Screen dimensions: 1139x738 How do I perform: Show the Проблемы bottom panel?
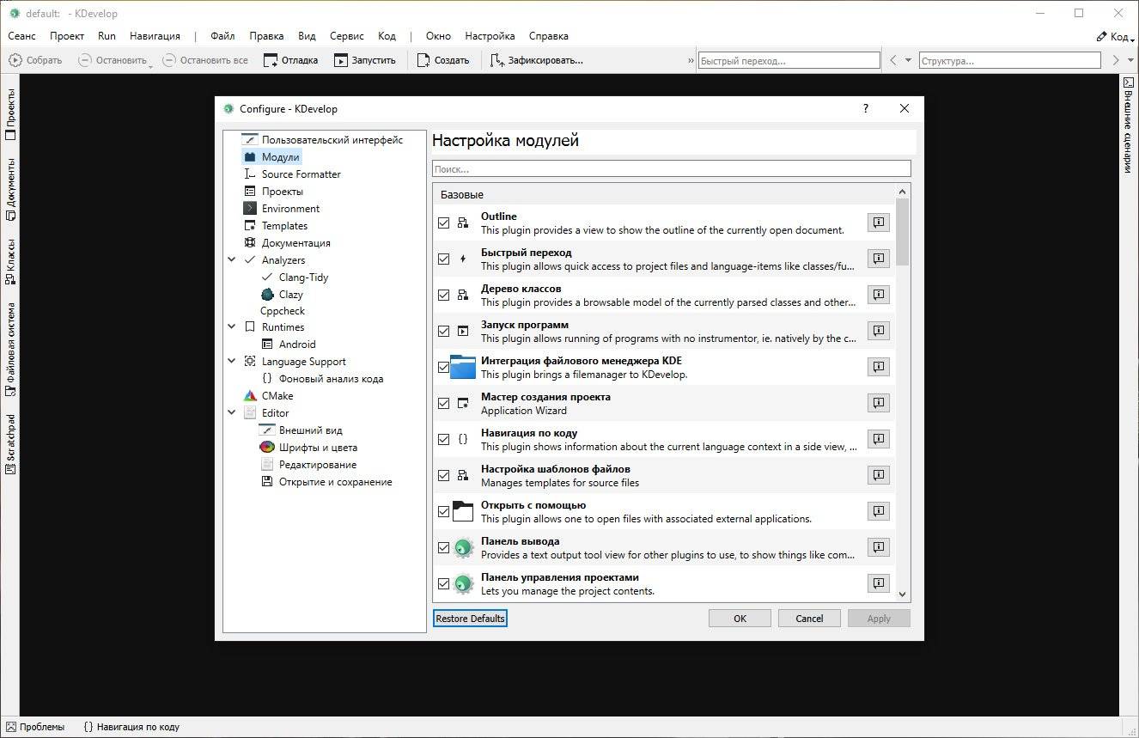coord(34,727)
